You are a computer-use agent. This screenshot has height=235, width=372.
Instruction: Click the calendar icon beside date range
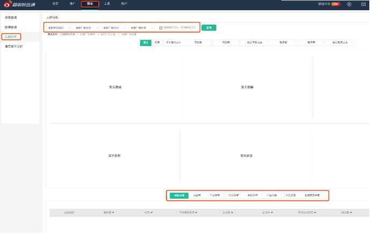pyautogui.click(x=161, y=27)
